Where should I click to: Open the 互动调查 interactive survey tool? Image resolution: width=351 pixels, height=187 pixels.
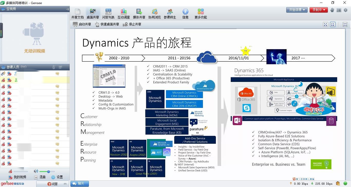[124, 14]
